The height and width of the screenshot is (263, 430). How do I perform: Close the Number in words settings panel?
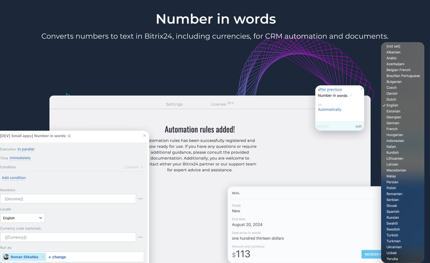coord(145,136)
